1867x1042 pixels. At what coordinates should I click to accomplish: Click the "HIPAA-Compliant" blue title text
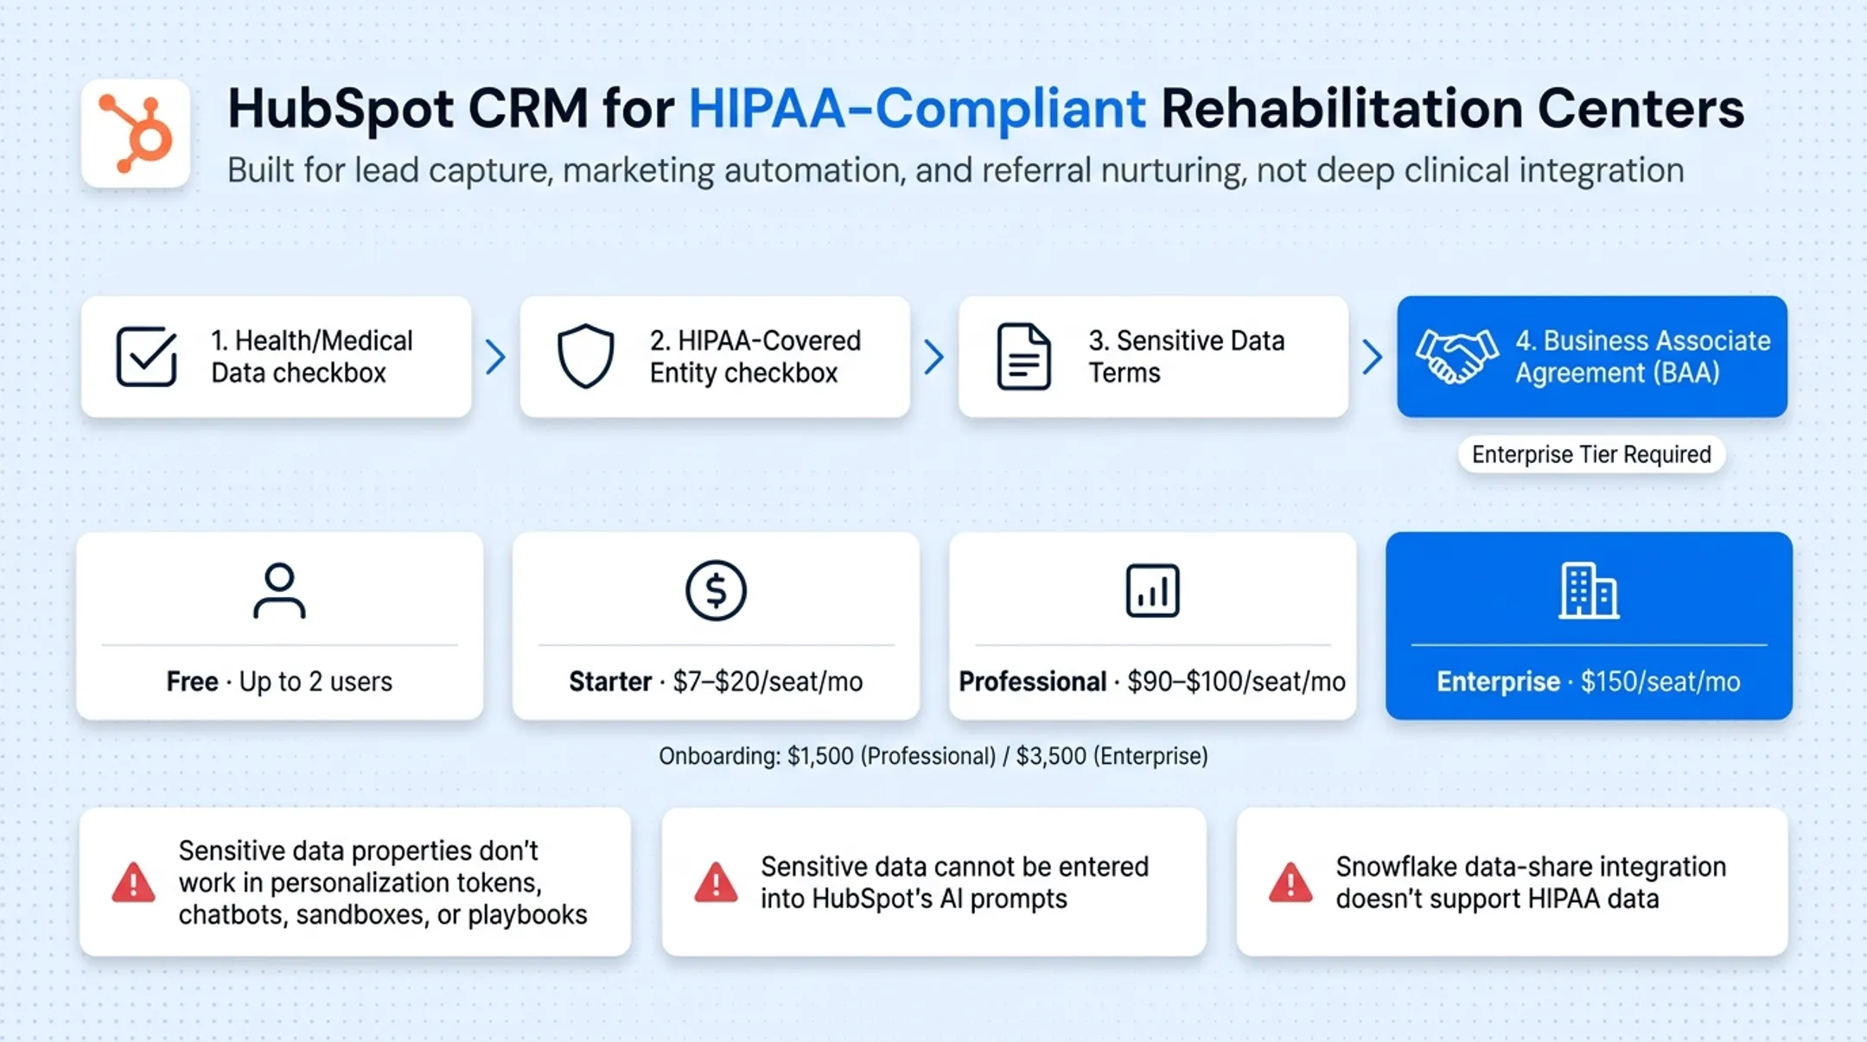(x=917, y=109)
